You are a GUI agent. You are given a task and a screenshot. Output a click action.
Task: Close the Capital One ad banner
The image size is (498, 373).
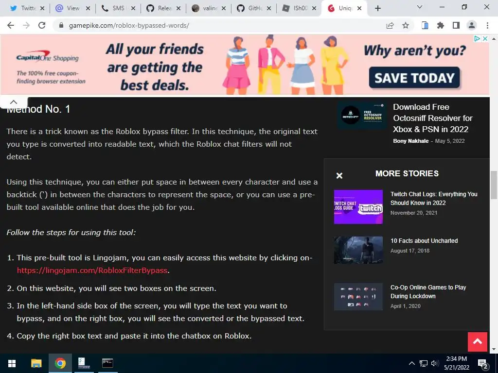[x=485, y=38]
